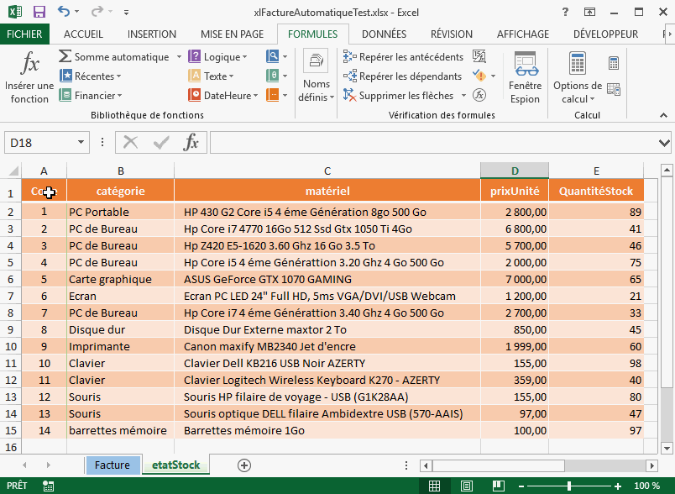
Task: Click Repérer les antécédents
Action: [403, 56]
